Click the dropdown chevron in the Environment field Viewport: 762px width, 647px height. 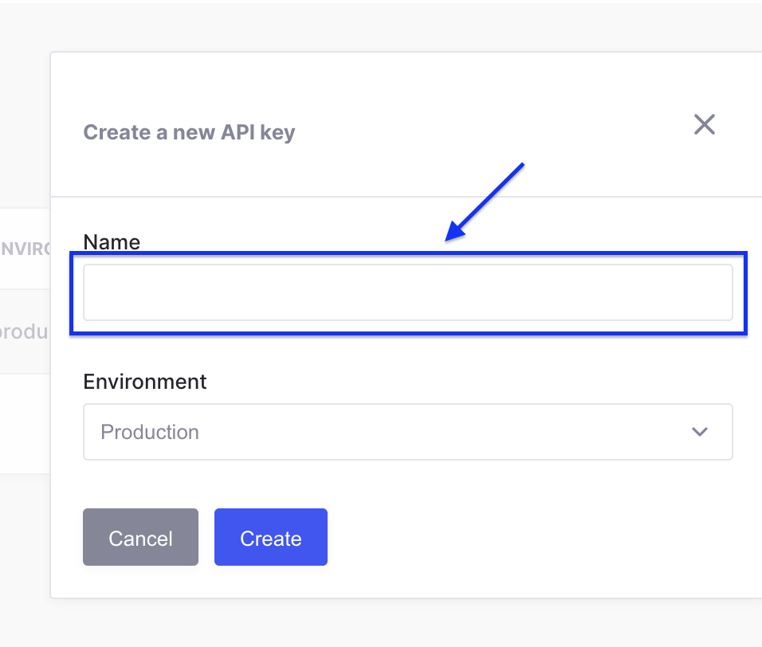[700, 432]
